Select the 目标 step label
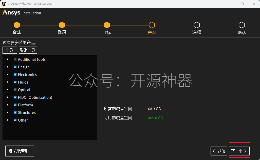Screen dimensions: 260x160 coord(107,32)
